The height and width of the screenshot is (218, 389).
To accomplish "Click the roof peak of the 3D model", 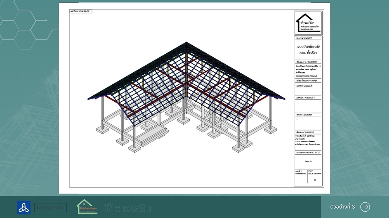I will point(186,42).
